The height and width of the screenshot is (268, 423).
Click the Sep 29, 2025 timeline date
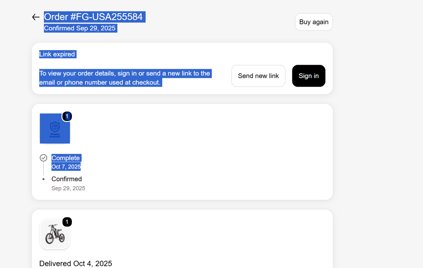tap(68, 188)
